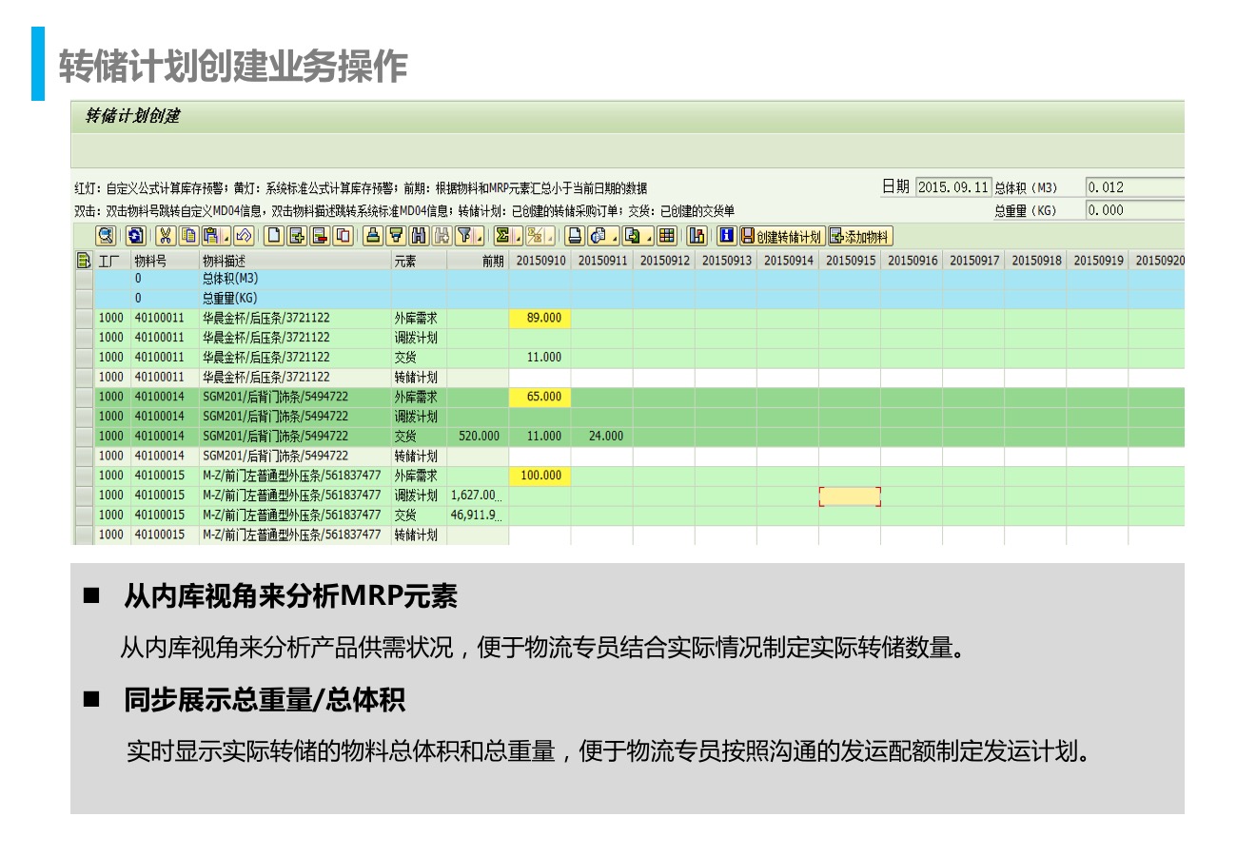Select row header of SGM201 交货 row
The image size is (1237, 856).
pyautogui.click(x=84, y=436)
